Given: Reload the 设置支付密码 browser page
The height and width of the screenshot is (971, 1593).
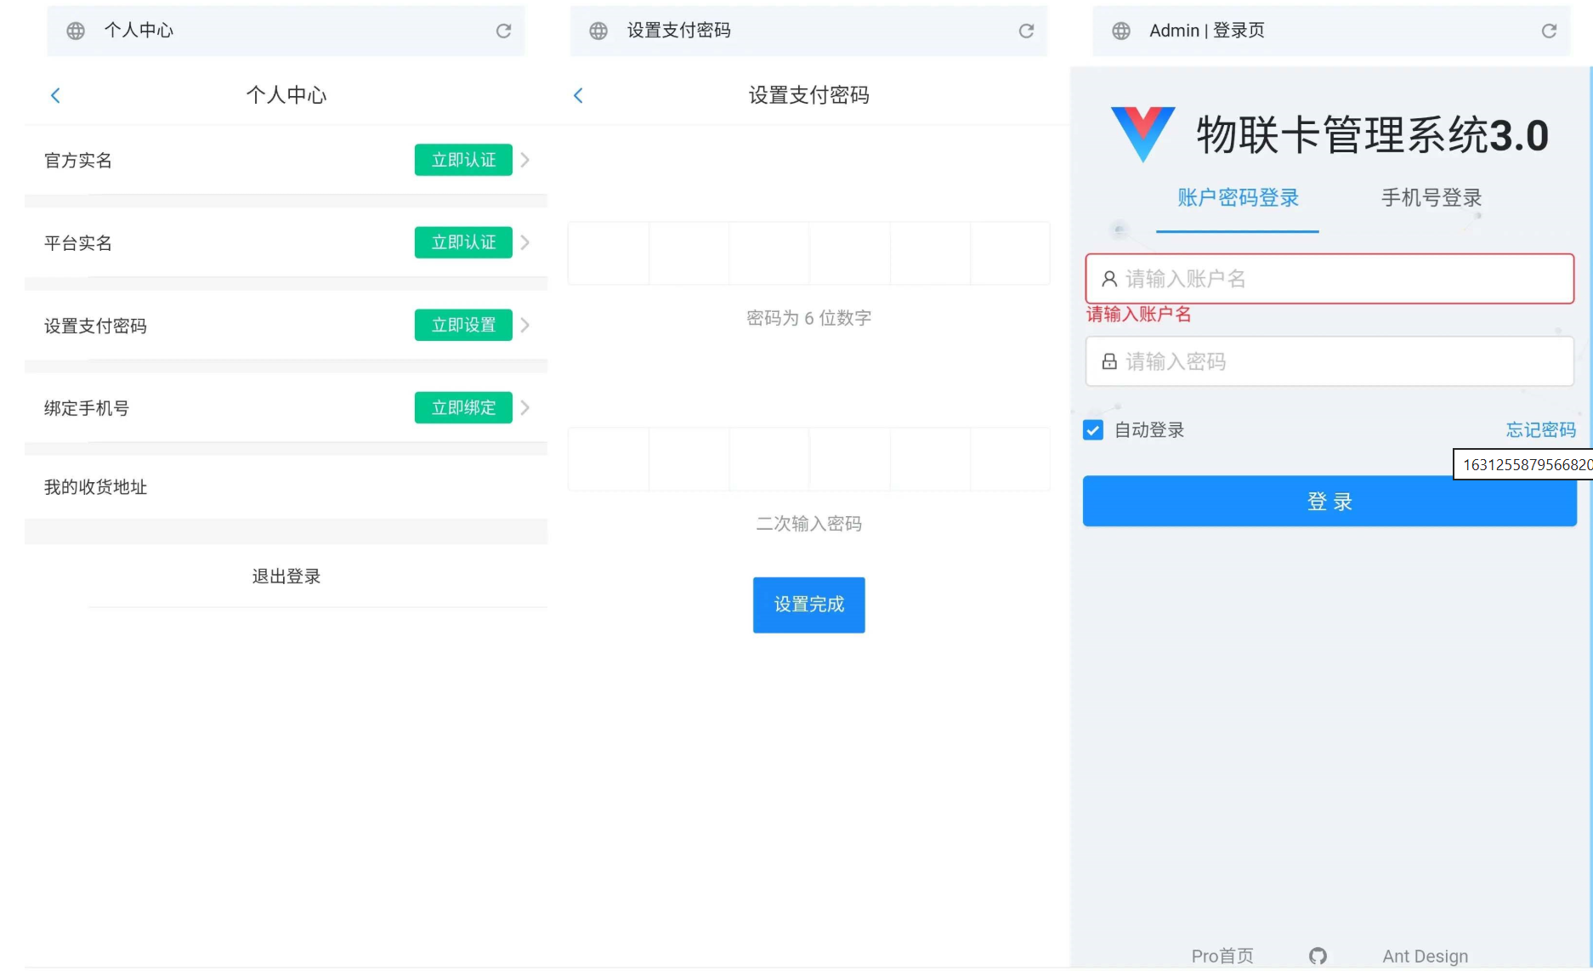Looking at the screenshot, I should pyautogui.click(x=1026, y=31).
